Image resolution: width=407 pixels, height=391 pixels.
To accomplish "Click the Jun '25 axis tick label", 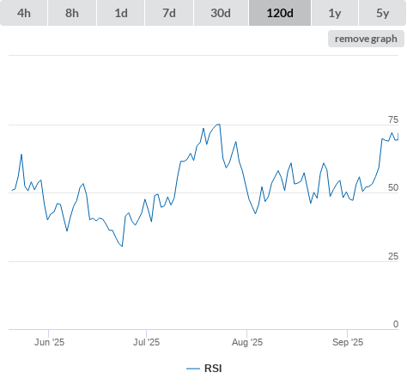I will [x=49, y=342].
